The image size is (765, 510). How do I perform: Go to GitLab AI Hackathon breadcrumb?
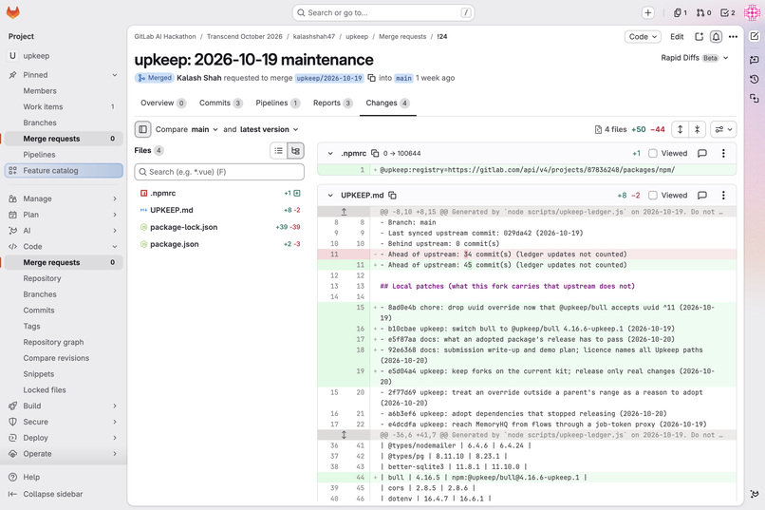click(x=165, y=37)
